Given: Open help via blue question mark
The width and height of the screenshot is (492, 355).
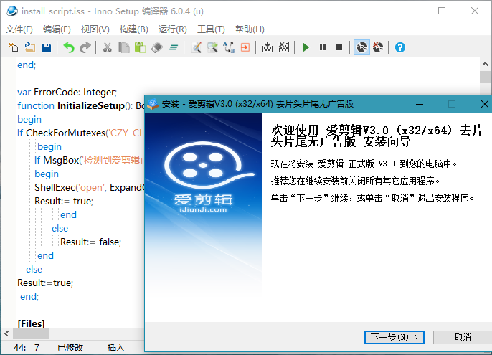Looking at the screenshot, I should click(400, 47).
